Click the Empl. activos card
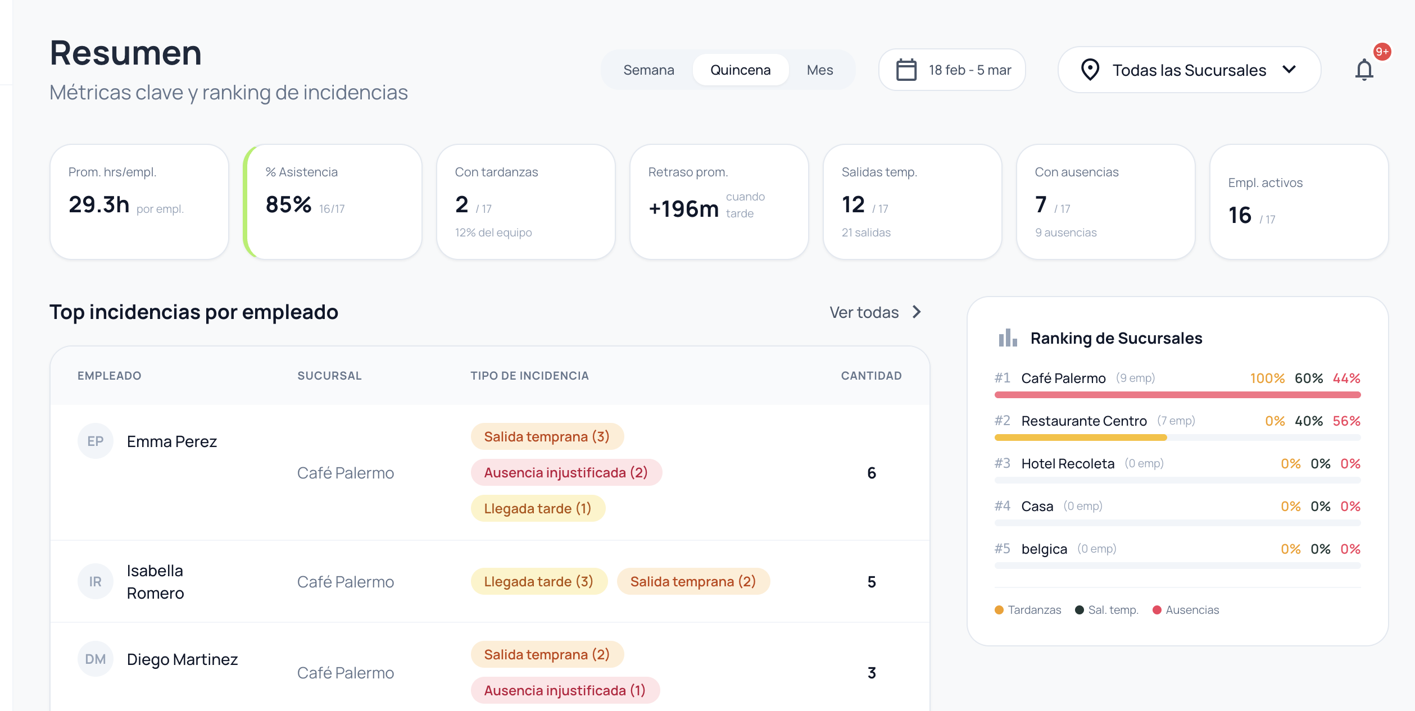 (1299, 202)
